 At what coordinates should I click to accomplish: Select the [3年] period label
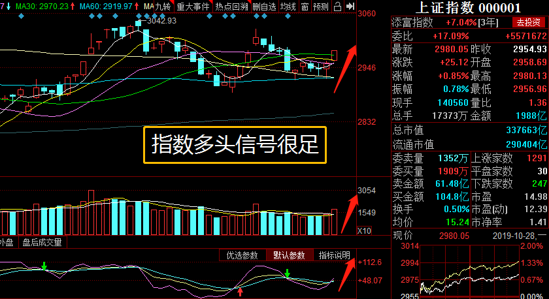488,23
